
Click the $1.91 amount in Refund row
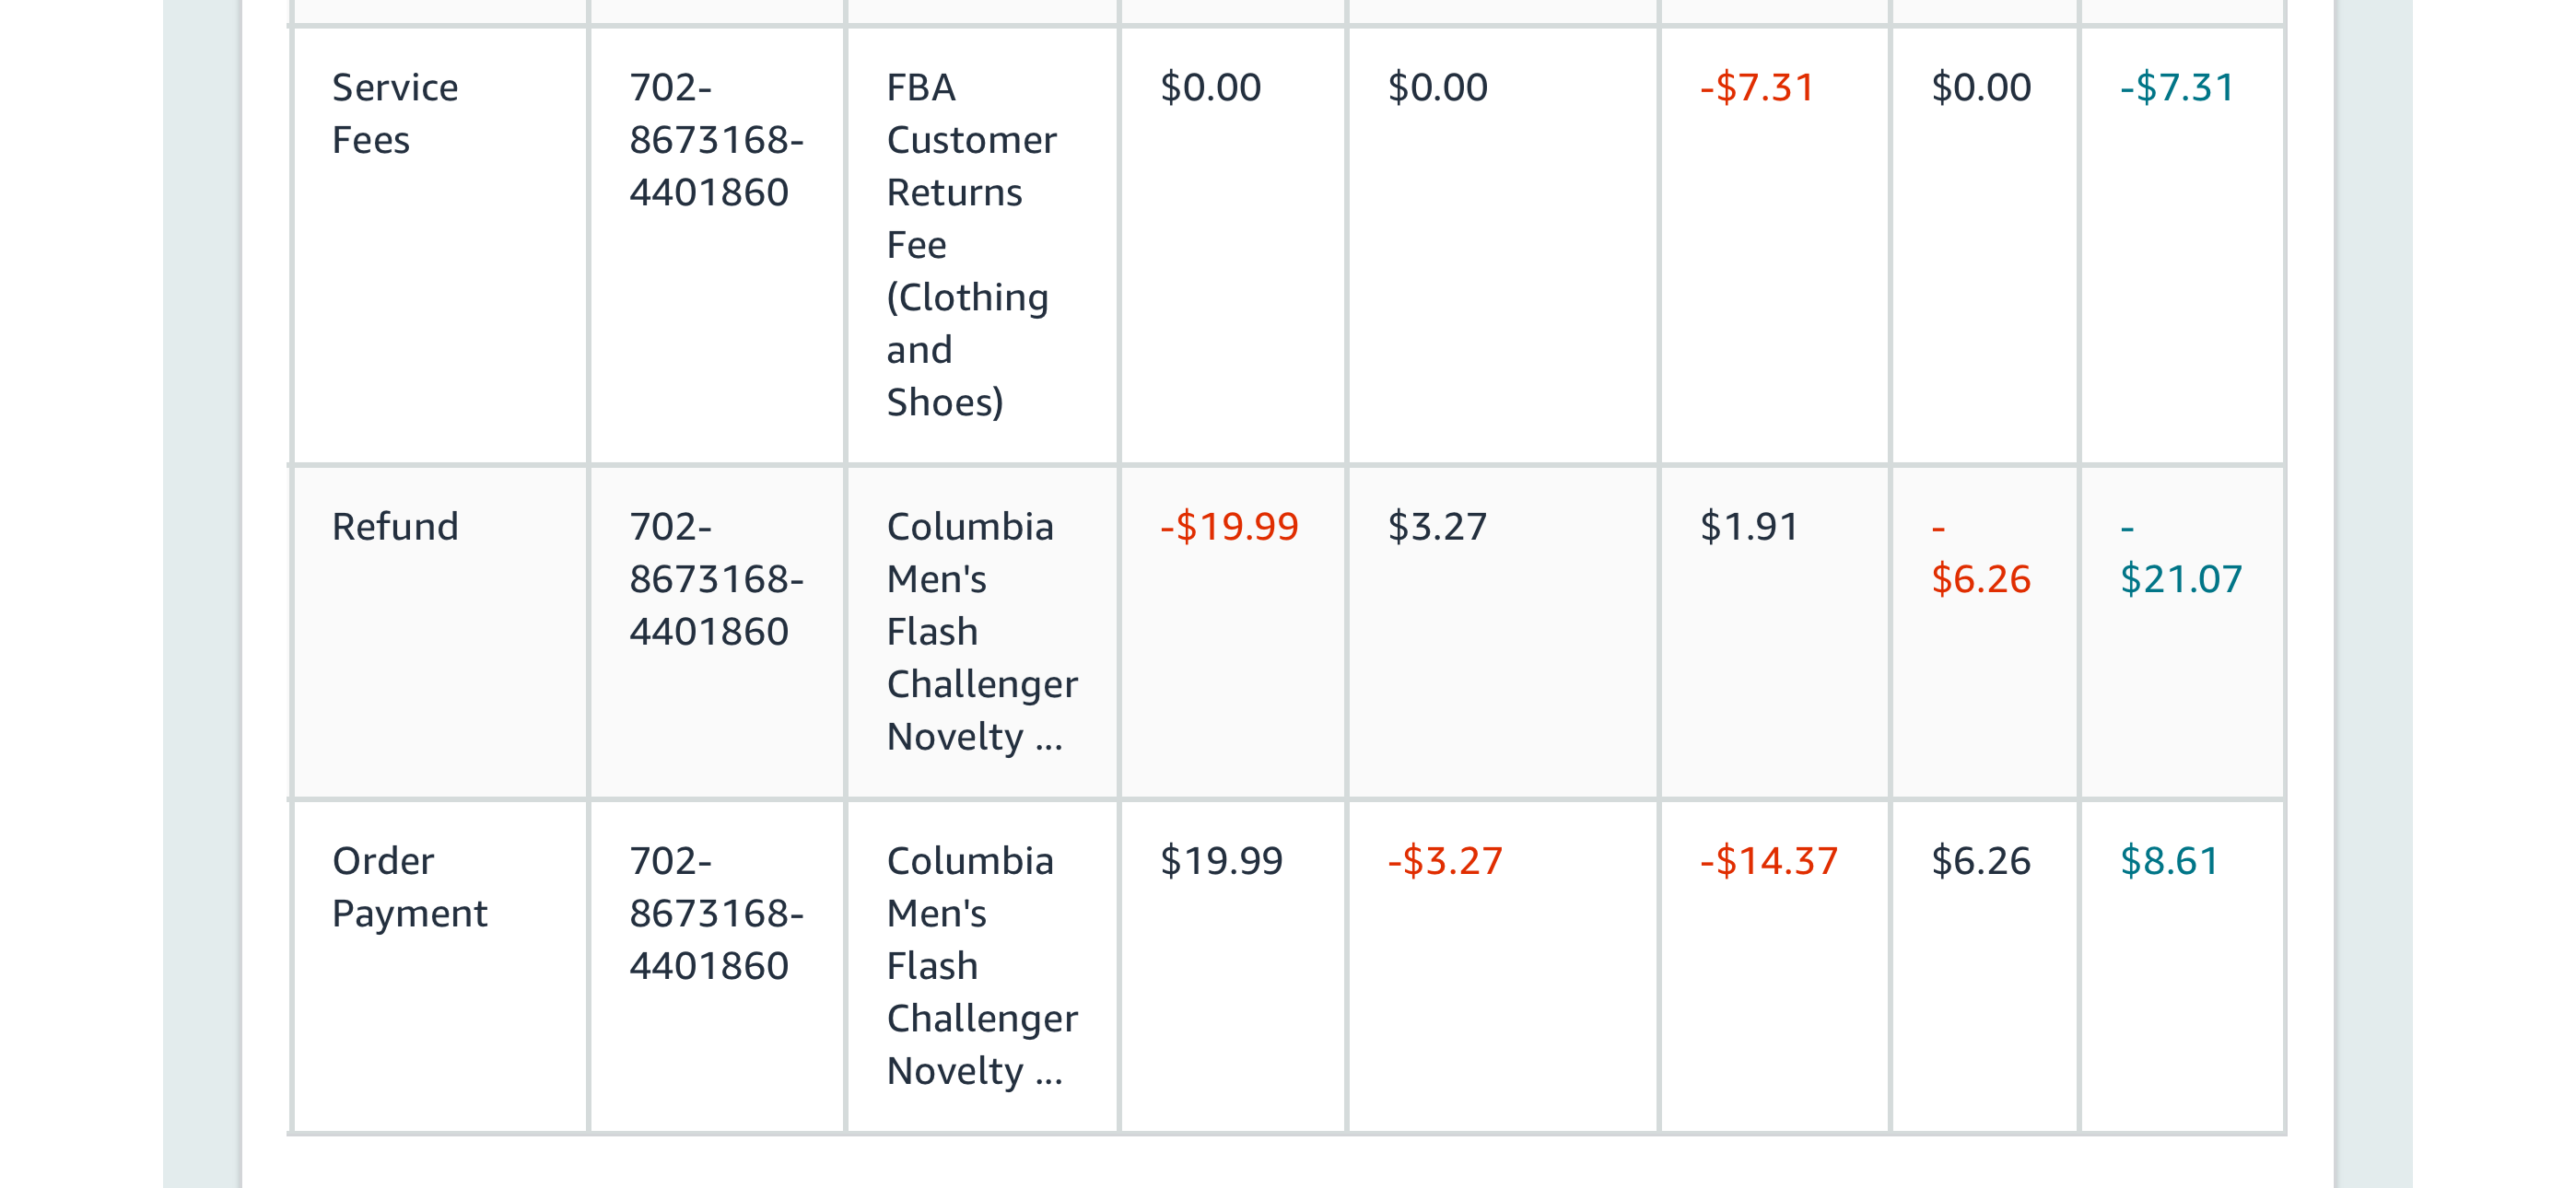[1749, 526]
